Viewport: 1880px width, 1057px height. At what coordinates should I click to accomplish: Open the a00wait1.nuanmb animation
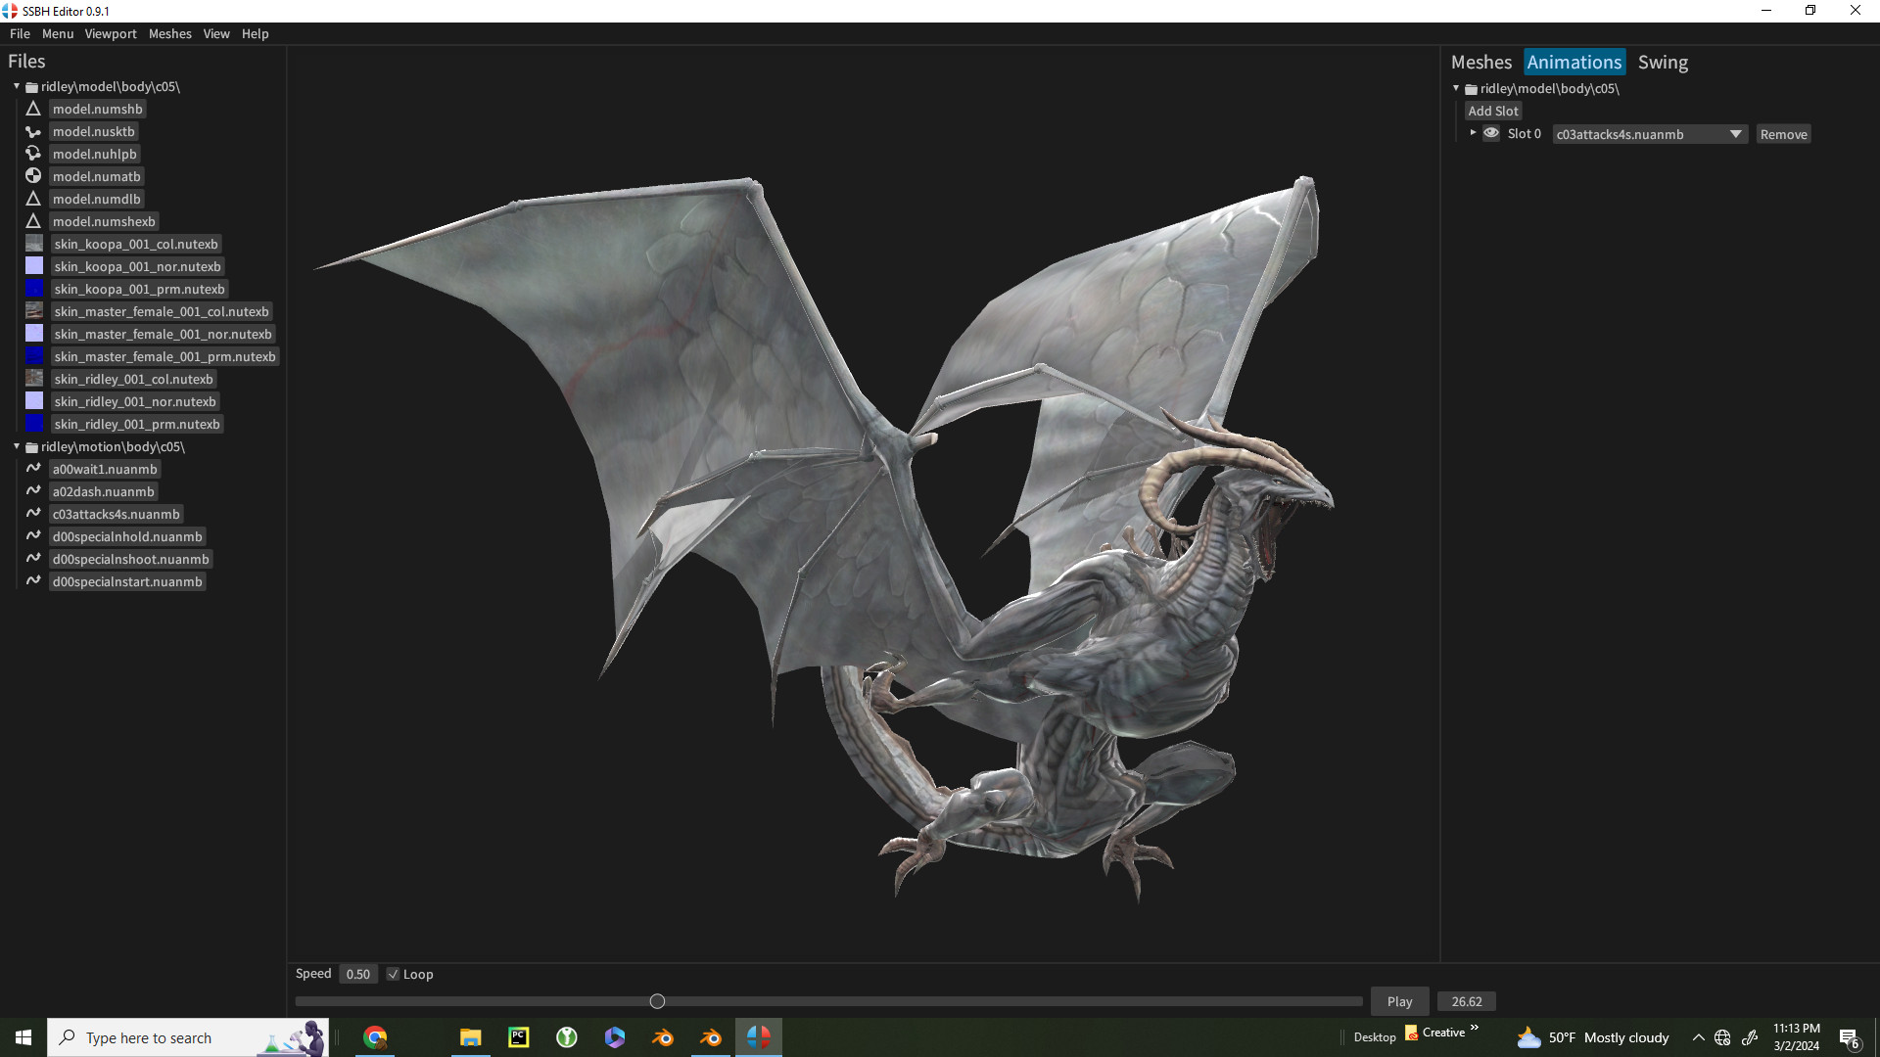tap(104, 469)
